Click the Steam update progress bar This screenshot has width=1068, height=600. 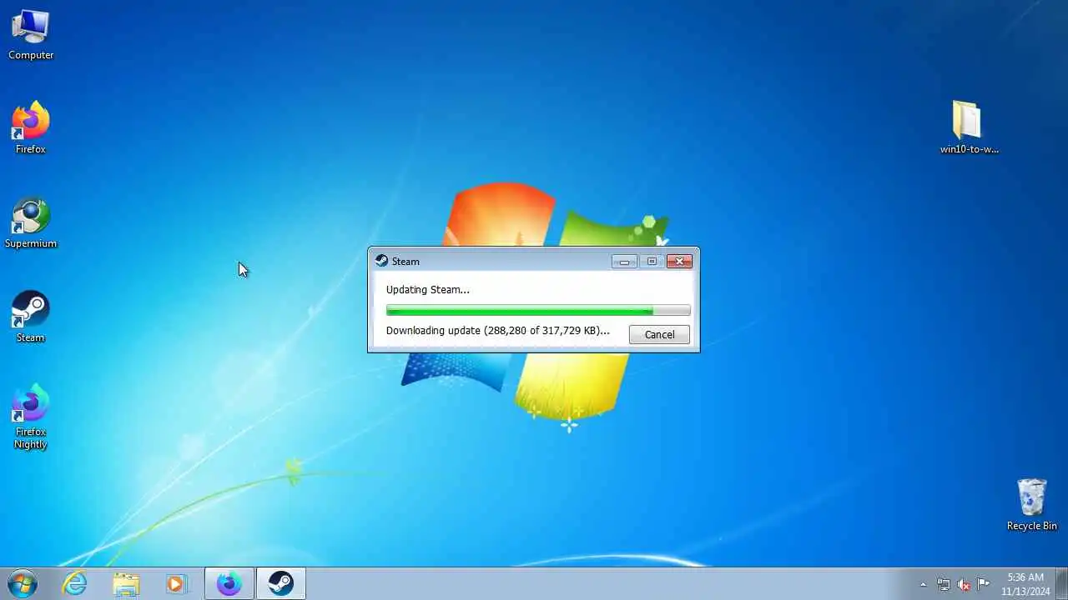tap(538, 311)
